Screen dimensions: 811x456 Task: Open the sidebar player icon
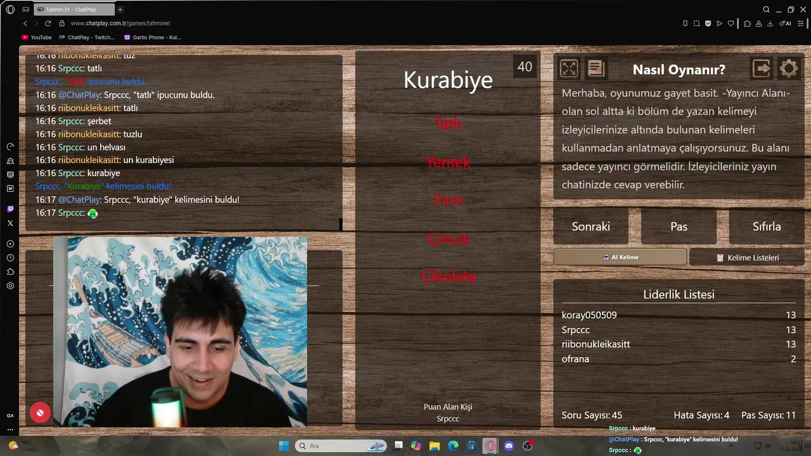pyautogui.click(x=10, y=244)
